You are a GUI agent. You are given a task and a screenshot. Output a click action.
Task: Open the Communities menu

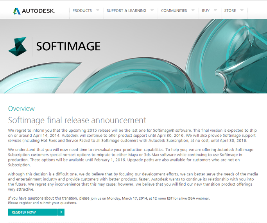174,11
